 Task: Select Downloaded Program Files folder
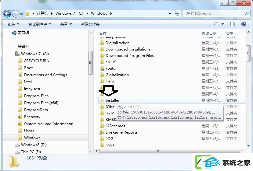click(x=130, y=56)
